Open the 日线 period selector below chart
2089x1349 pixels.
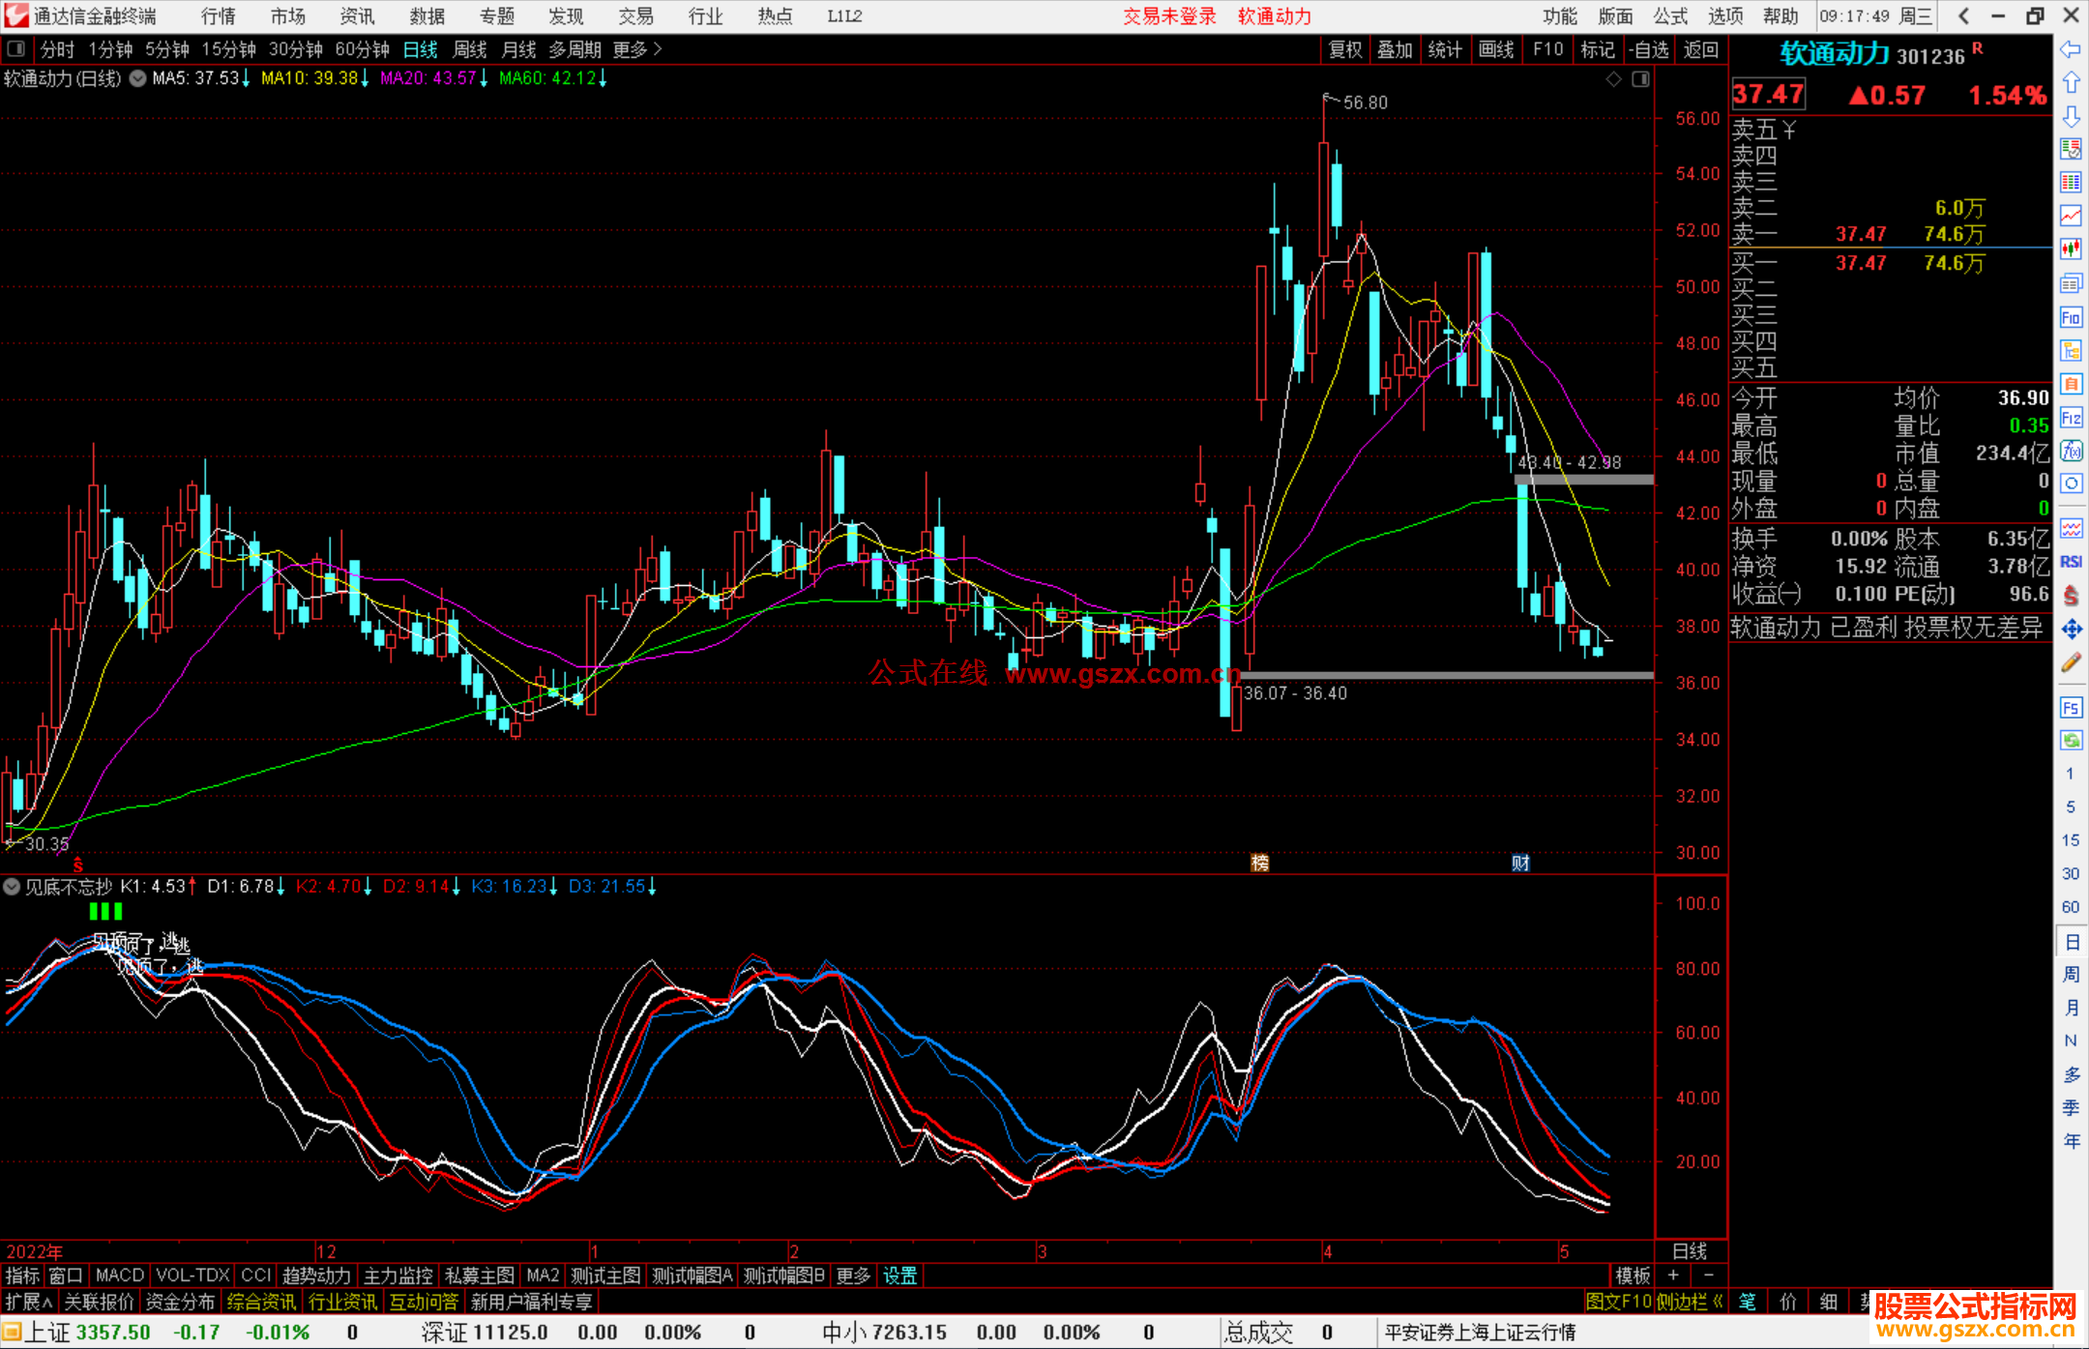1690,1251
